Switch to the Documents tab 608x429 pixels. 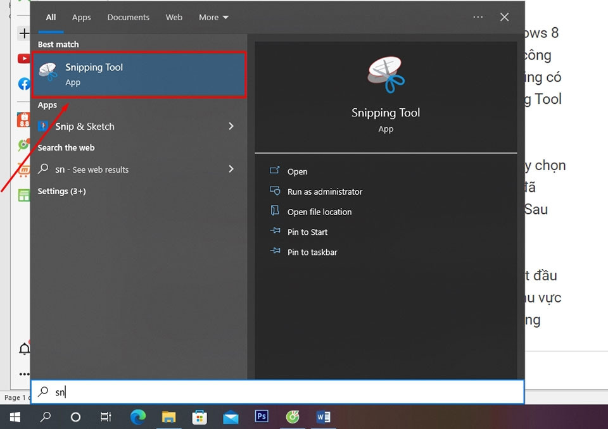click(x=129, y=18)
